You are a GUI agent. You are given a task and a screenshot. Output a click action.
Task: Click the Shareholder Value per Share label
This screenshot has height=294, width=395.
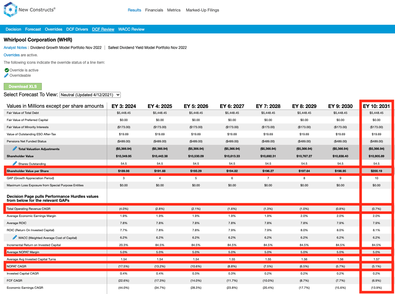(x=28, y=171)
